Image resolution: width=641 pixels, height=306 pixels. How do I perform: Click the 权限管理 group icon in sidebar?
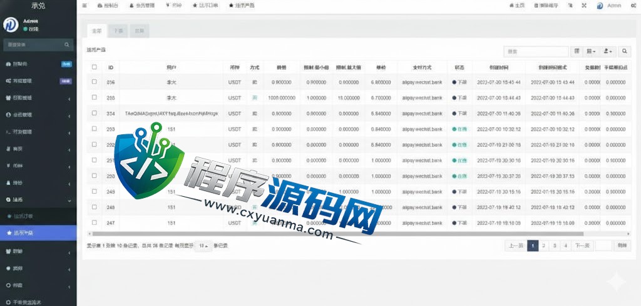8,98
